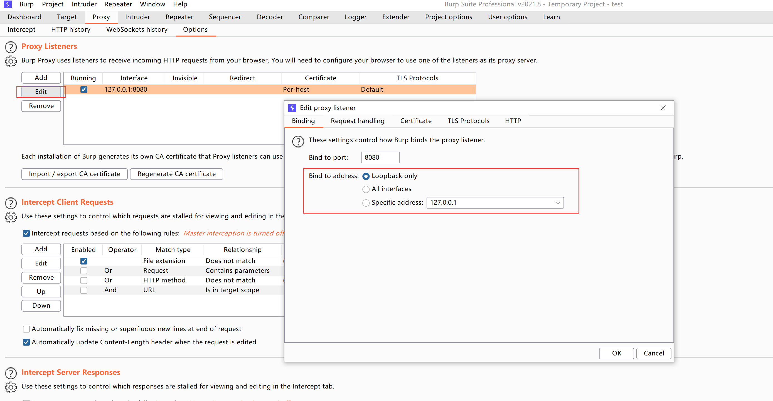Click Add button for Proxy Listeners
The width and height of the screenshot is (773, 401).
41,78
